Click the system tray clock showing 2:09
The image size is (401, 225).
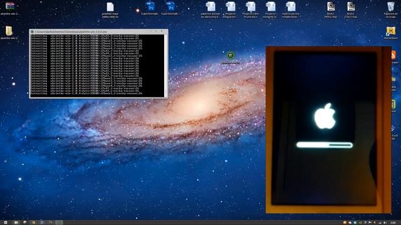point(393,222)
